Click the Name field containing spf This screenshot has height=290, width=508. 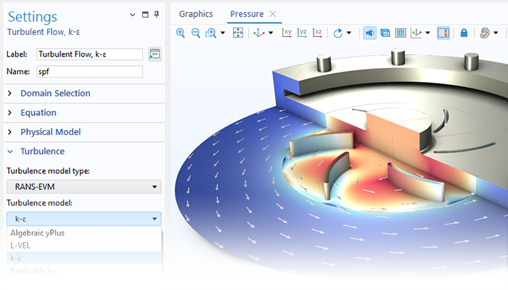tap(89, 72)
